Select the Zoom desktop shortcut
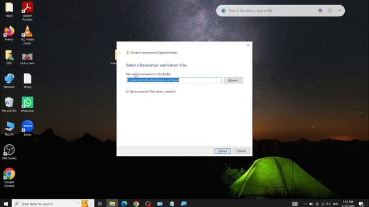Screen dimensions: 369x207 pyautogui.click(x=27, y=128)
